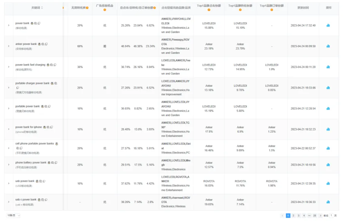Image resolution: width=344 pixels, height=223 pixels.
Task: Go to page 3 of results
Action: 299,215
